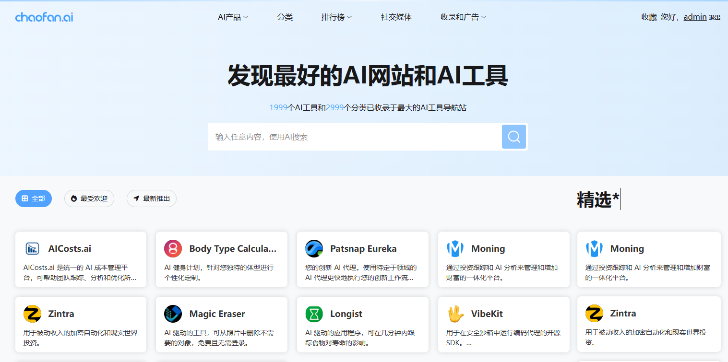The width and height of the screenshot is (728, 362).
Task: Focus the AI search input field
Action: tap(355, 137)
